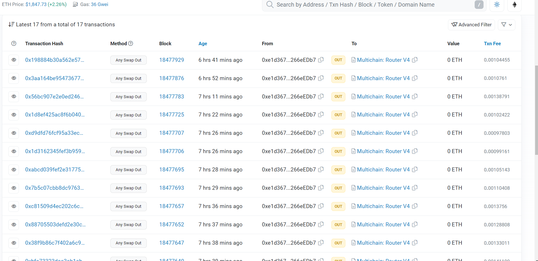Switch the Age column time format
The width and height of the screenshot is (538, 261).
(203, 43)
